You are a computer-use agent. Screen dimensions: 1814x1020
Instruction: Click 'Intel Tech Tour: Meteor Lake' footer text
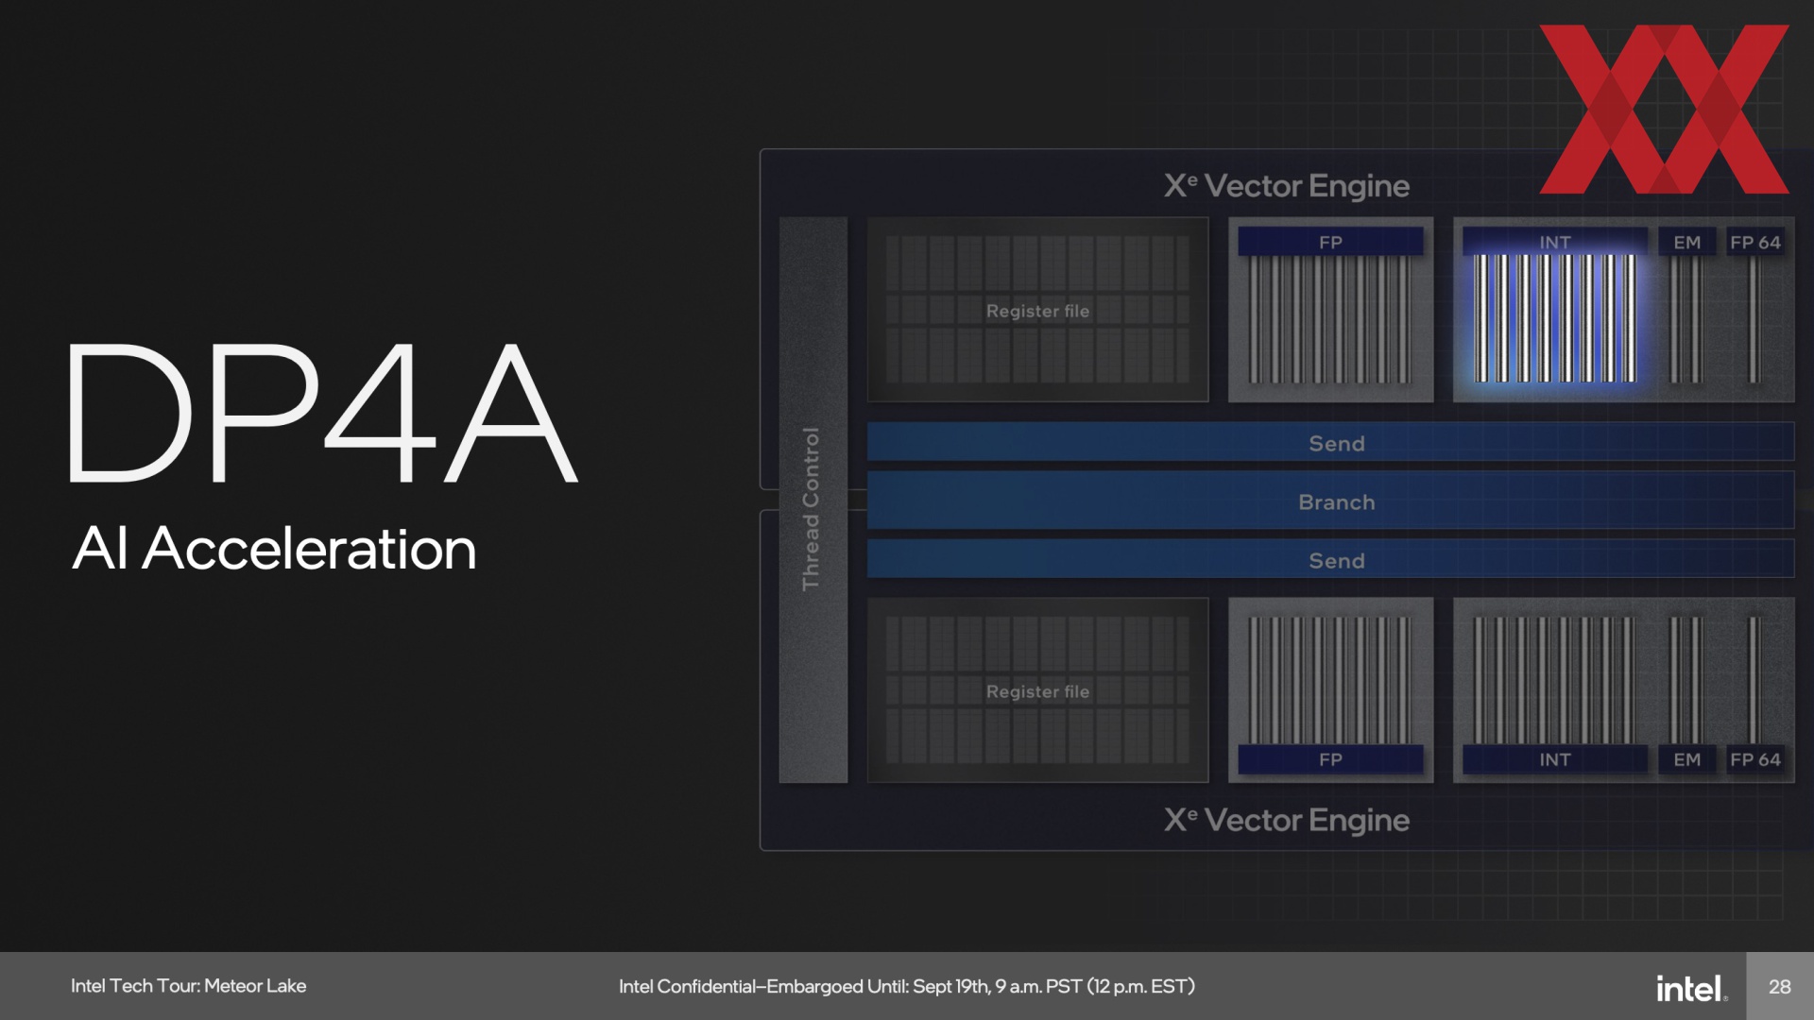188,986
